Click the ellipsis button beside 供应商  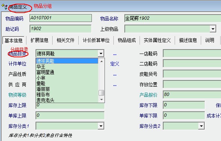pos(115,86)
